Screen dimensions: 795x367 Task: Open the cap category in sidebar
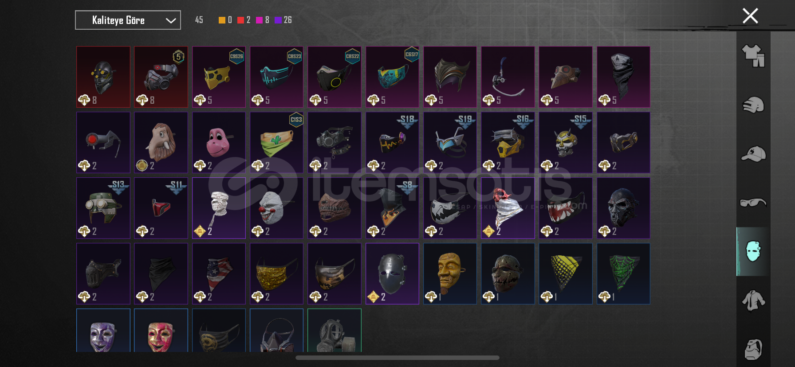pos(753,154)
